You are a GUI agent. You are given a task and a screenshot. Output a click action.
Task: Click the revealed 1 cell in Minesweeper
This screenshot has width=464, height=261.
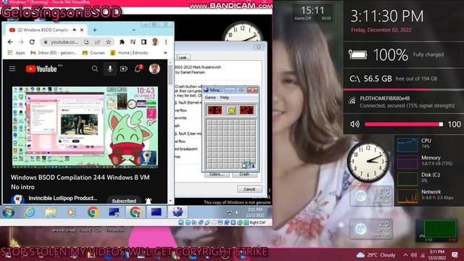coord(253,166)
